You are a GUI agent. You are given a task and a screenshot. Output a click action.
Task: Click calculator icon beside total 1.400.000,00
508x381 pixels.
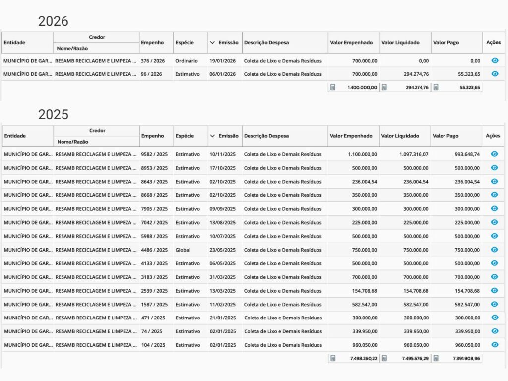(x=333, y=87)
